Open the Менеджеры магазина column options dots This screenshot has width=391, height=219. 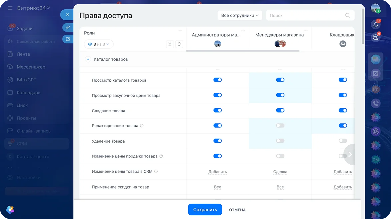pyautogui.click(x=306, y=31)
